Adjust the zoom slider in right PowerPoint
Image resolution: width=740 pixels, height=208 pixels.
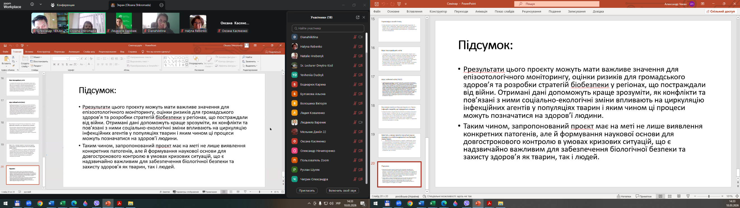(709, 196)
